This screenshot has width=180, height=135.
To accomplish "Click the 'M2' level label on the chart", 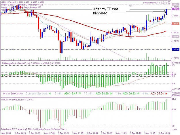I will pos(130,38).
